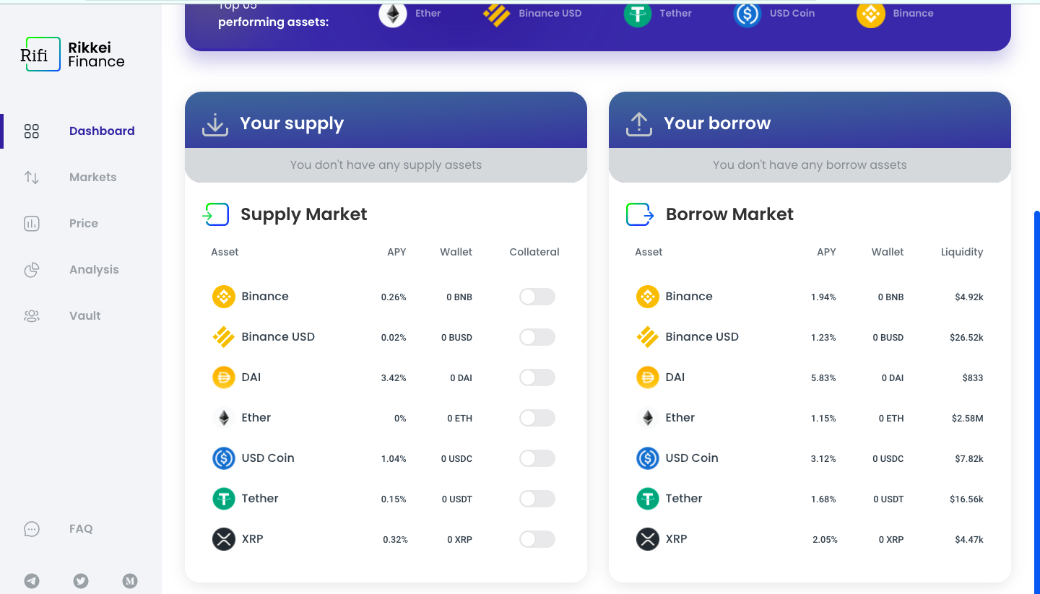Click the Binance icon in top performing assets
The width and height of the screenshot is (1040, 594).
point(871,14)
